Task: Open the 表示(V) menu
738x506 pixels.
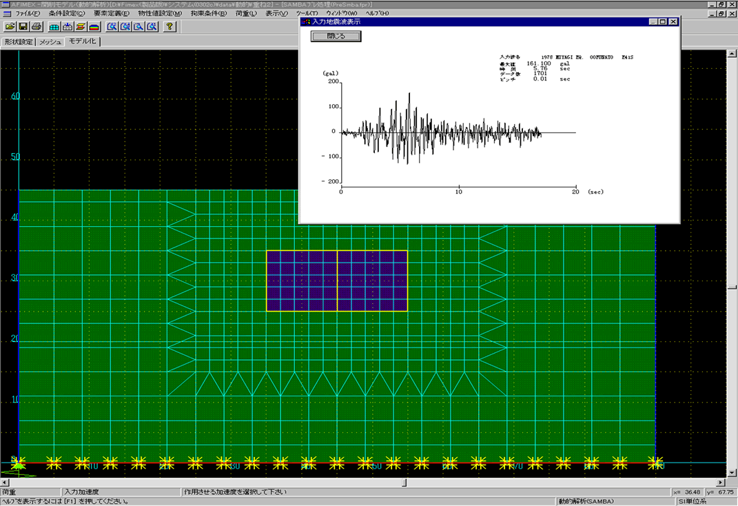Action: coord(276,14)
